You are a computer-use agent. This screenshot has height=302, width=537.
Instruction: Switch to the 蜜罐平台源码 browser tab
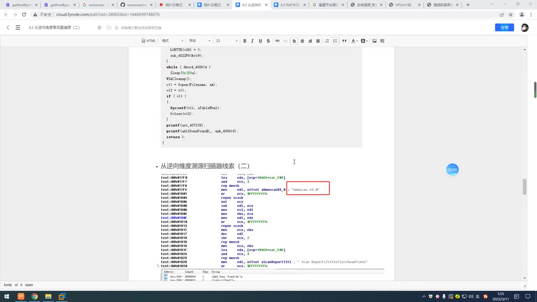[x=328, y=5]
